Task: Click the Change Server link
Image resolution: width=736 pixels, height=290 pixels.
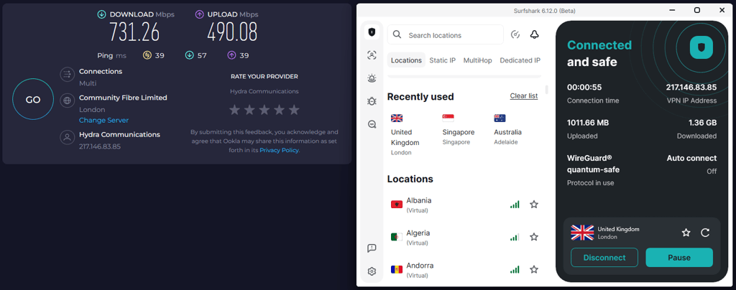Action: [x=103, y=121]
